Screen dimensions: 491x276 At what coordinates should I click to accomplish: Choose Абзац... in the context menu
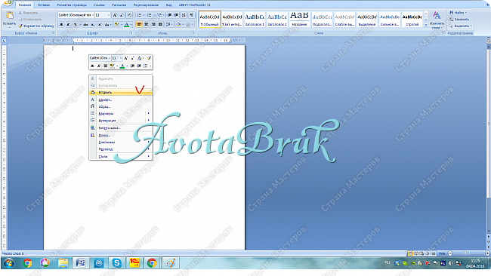(x=121, y=106)
